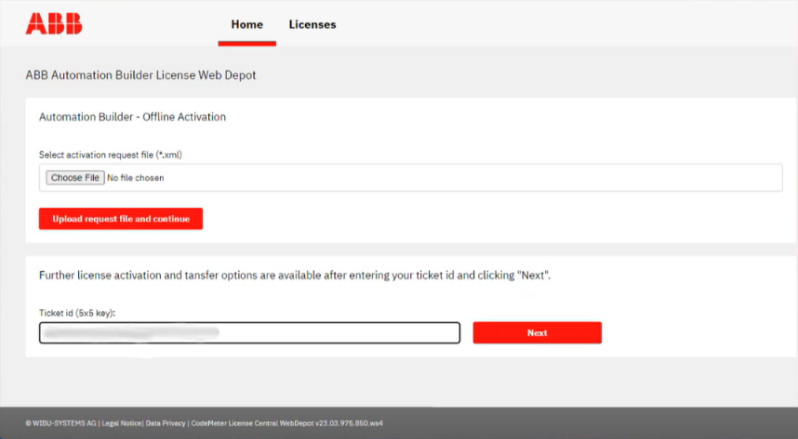
Task: Click the ABB logo
Action: [54, 24]
